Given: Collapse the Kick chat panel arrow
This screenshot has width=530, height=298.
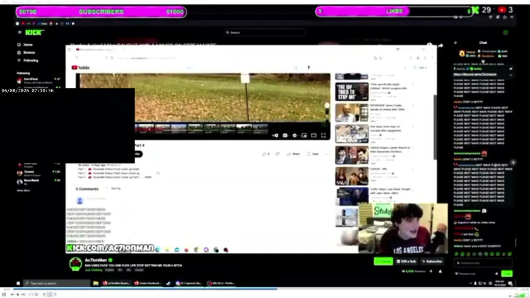Looking at the screenshot, I should 455,43.
